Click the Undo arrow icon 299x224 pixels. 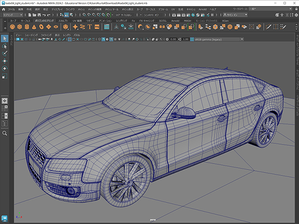[44, 15]
